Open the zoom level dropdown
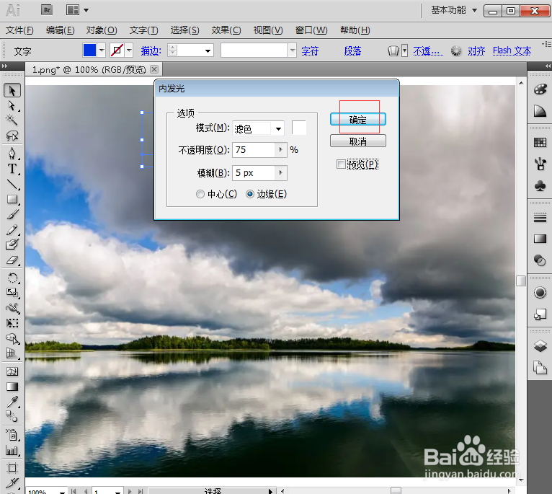Image resolution: width=552 pixels, height=494 pixels. pyautogui.click(x=62, y=491)
